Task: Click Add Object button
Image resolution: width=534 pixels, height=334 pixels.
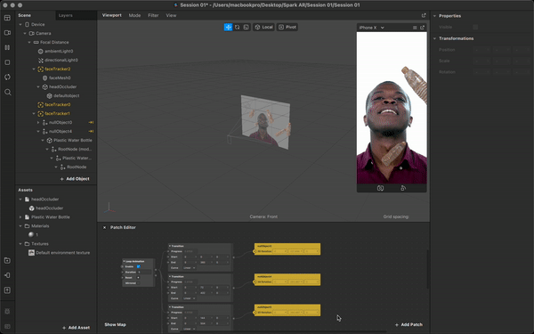Action: tap(75, 179)
